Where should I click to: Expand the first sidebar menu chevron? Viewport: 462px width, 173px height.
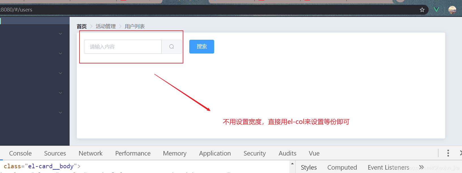tap(60, 34)
